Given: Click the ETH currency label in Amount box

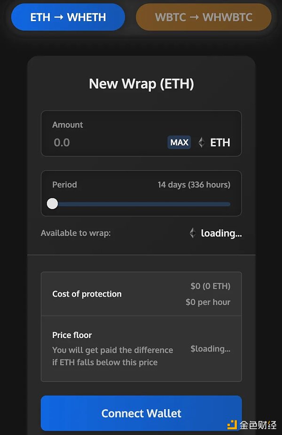Looking at the screenshot, I should point(220,142).
